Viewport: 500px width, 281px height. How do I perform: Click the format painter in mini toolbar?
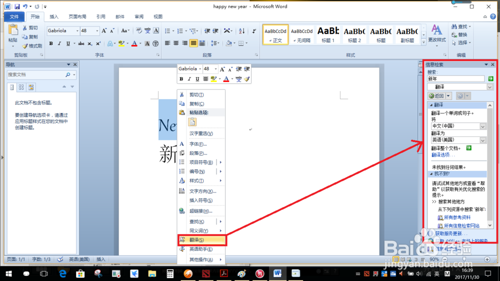[246, 79]
